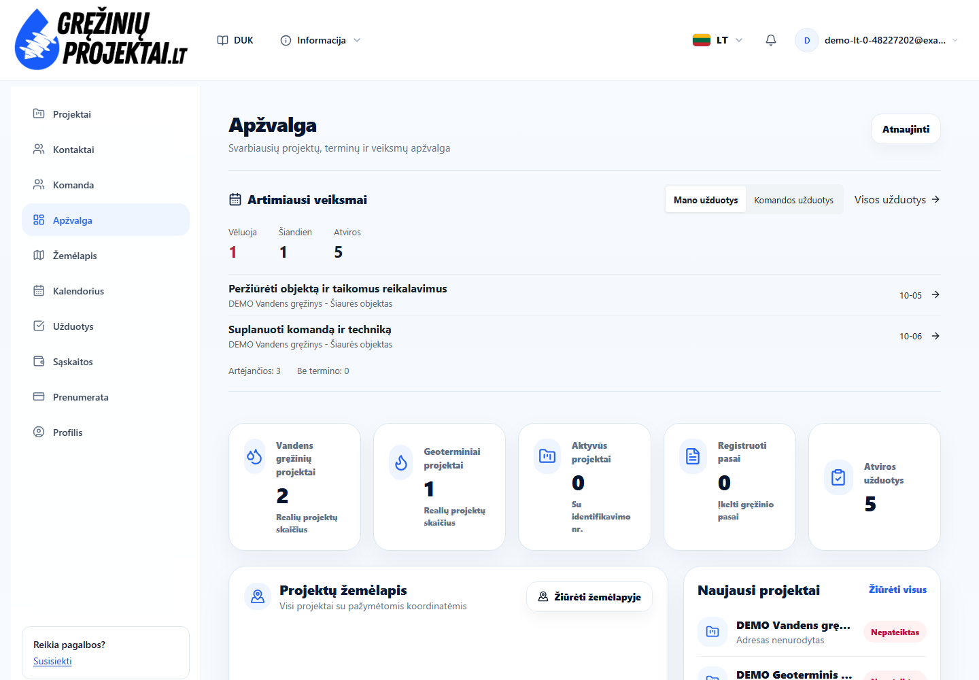Open the 10-06 task arrow
The width and height of the screenshot is (979, 680).
935,336
